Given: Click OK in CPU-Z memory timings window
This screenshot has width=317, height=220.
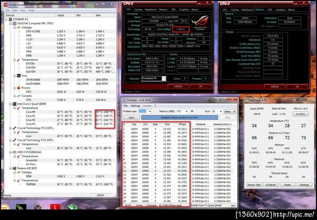Looking at the screenshot, I should (x=297, y=87).
